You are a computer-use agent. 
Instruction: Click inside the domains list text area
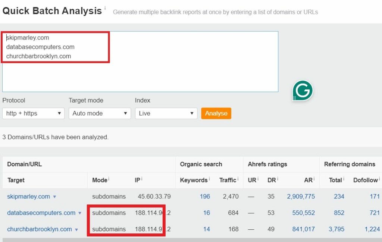(x=140, y=62)
